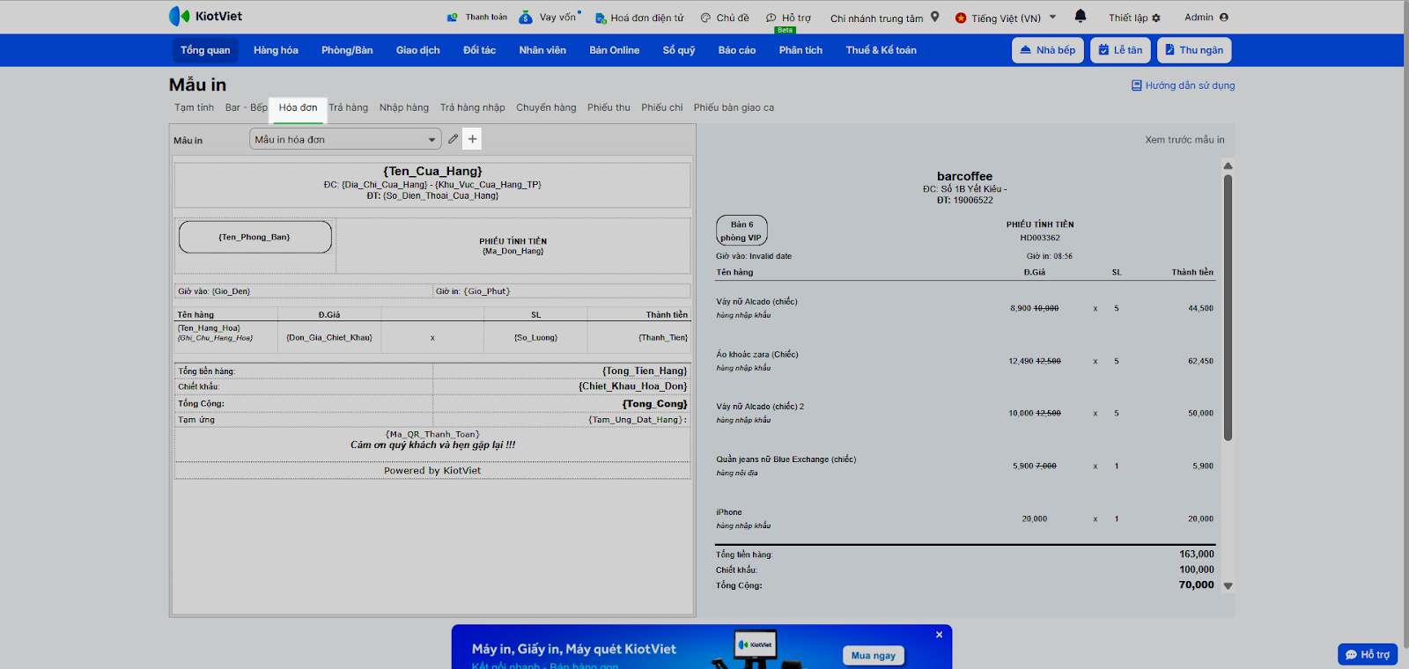The width and height of the screenshot is (1409, 669).
Task: Switch to the Nhập hàng tab
Action: pyautogui.click(x=404, y=107)
